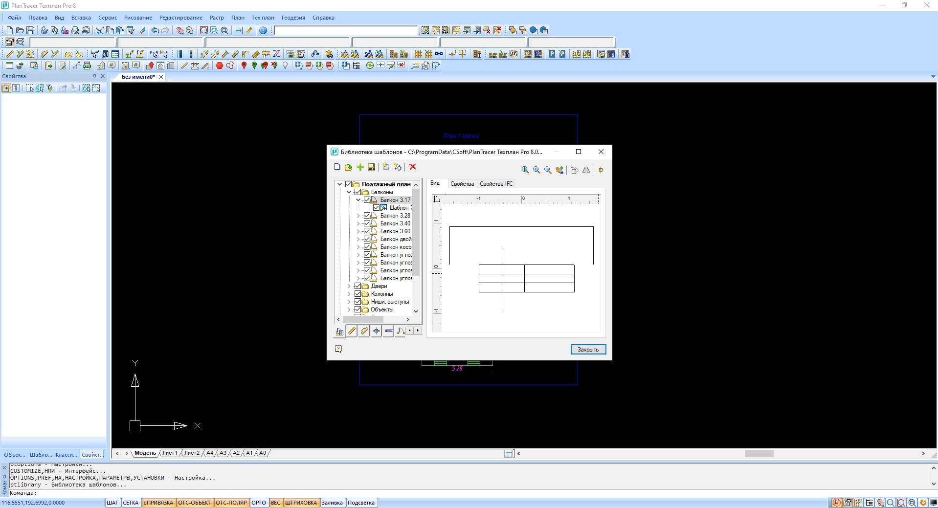The image size is (938, 508).
Task: Expand the Двери folder node
Action: point(349,286)
